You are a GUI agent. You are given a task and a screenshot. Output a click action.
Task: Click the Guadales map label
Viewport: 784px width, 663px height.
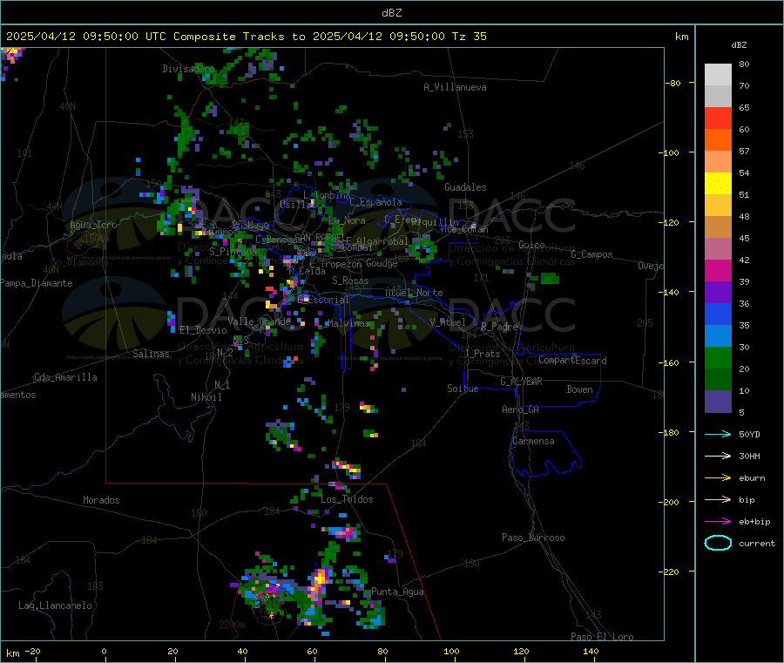coord(465,187)
